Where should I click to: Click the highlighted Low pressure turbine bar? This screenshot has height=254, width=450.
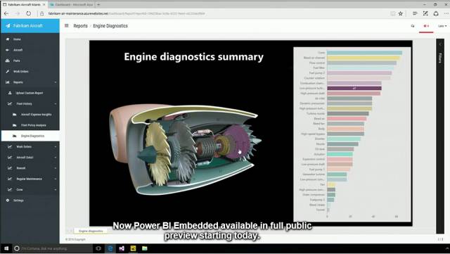[354, 88]
